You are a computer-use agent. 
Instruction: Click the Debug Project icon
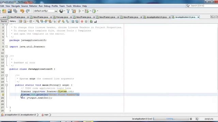(87, 11)
